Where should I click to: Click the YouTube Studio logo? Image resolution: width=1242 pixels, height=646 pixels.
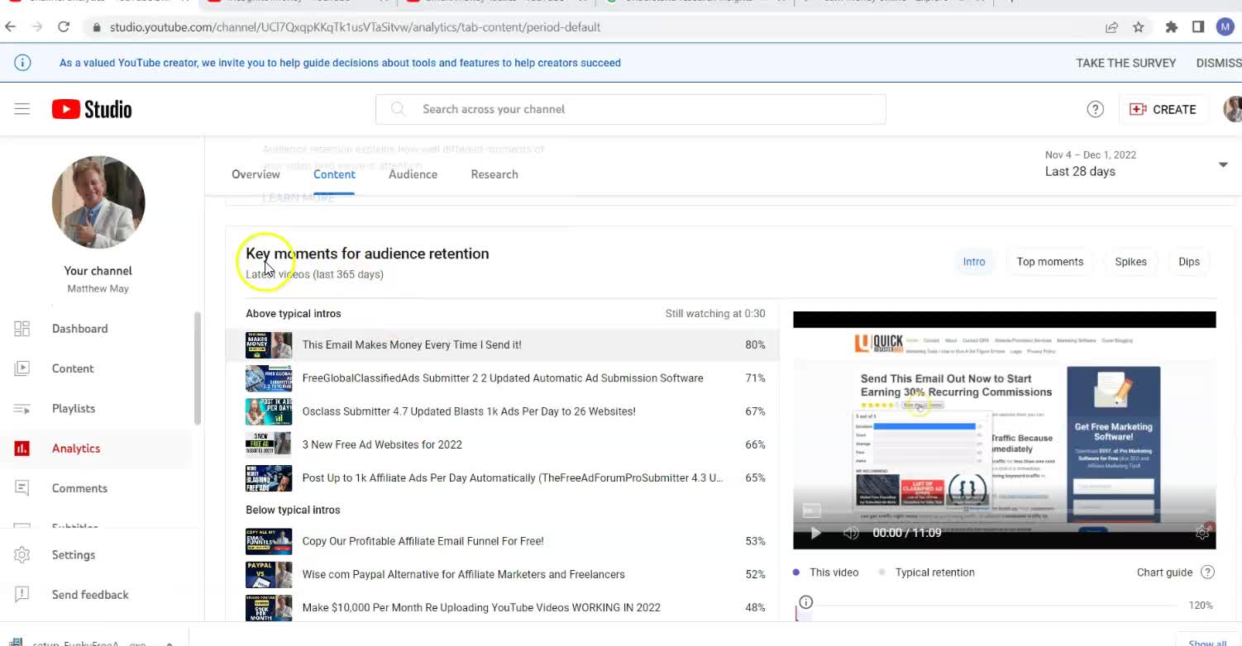coord(92,109)
